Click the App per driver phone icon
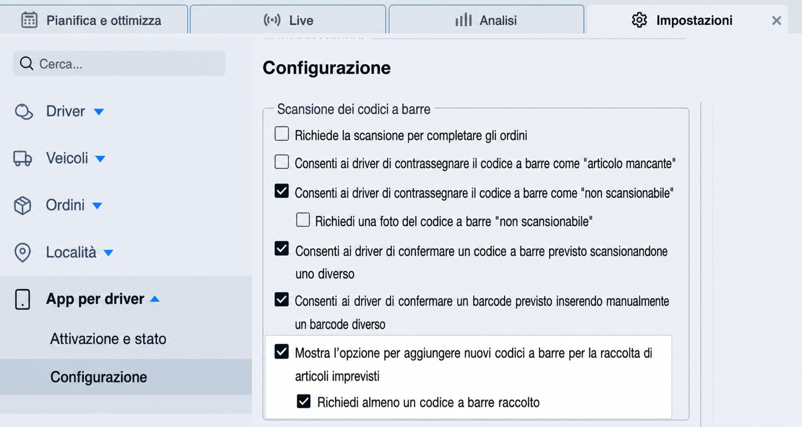Viewport: 802px width, 427px height. (23, 299)
